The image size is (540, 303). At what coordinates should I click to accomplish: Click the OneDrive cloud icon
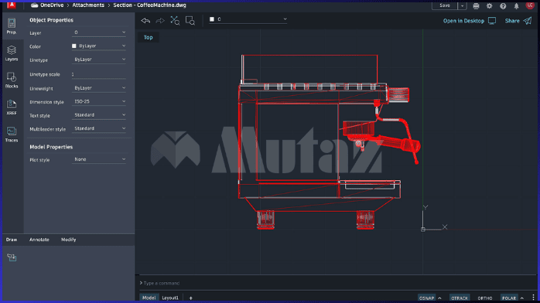tap(34, 5)
